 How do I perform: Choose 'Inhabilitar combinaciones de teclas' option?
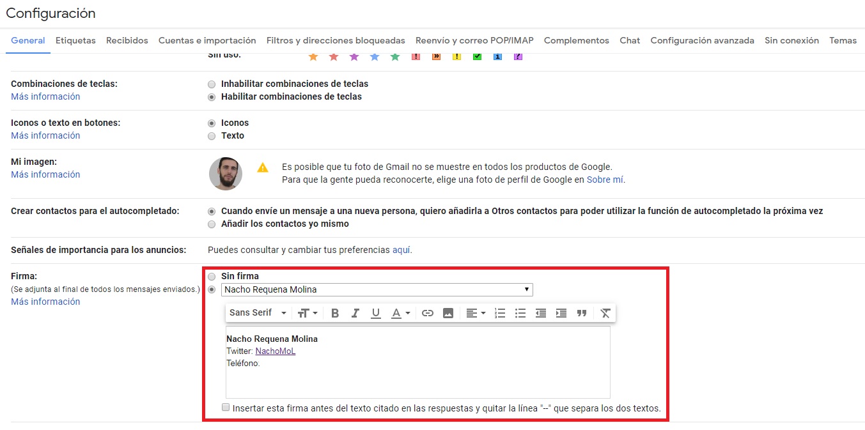point(212,84)
